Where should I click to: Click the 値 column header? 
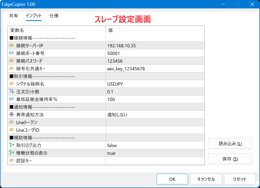point(155,30)
